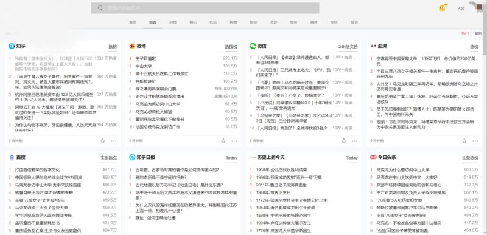Open the 购物 tab
The width and height of the screenshot is (487, 235).
coord(233,22)
